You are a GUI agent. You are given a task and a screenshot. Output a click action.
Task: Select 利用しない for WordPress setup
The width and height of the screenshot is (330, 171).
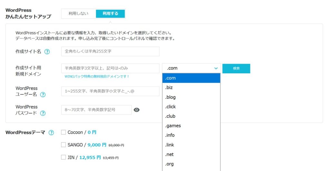click(79, 14)
